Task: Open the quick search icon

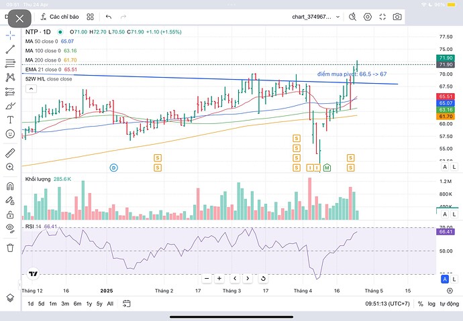Action: (x=352, y=17)
